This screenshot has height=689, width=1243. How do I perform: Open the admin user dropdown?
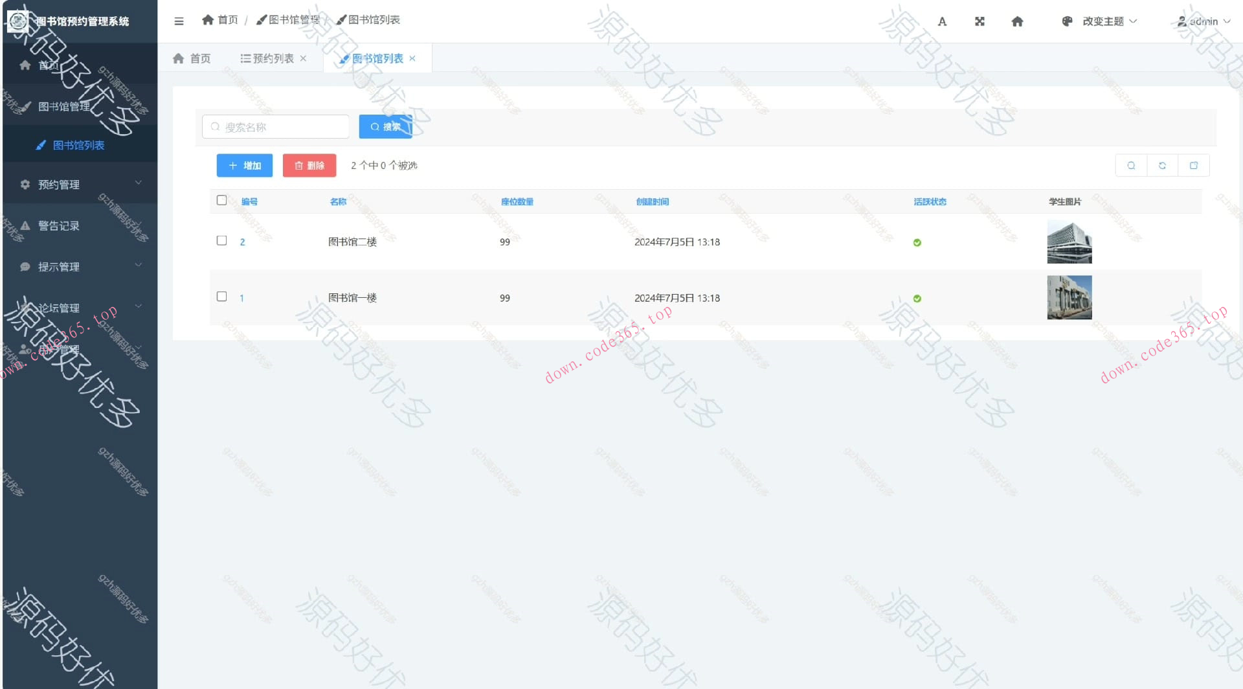pyautogui.click(x=1204, y=21)
